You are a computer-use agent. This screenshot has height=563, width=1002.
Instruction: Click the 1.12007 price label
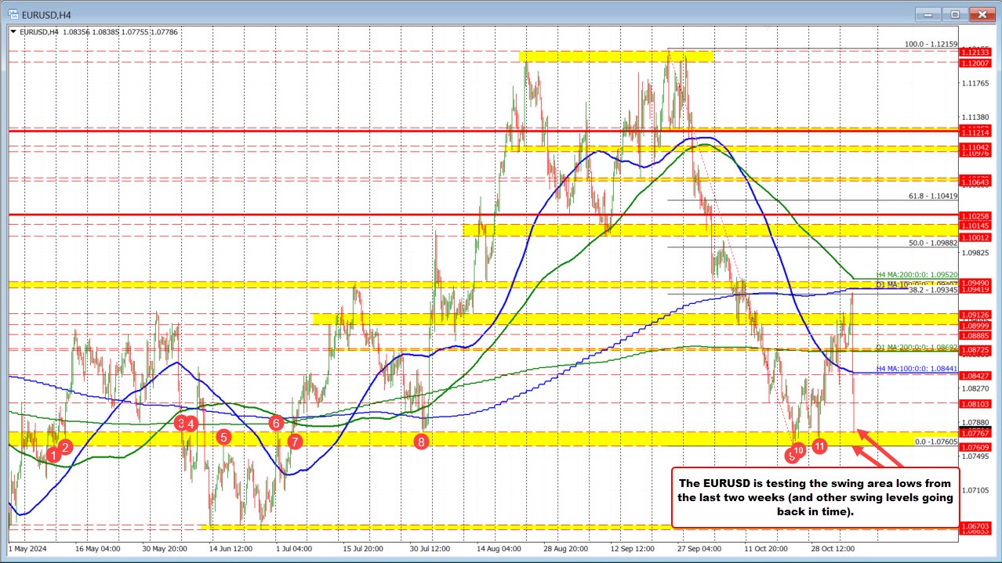(975, 62)
